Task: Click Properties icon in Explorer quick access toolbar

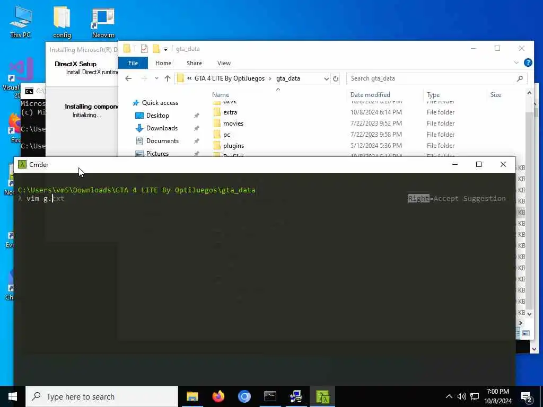Action: pyautogui.click(x=144, y=49)
